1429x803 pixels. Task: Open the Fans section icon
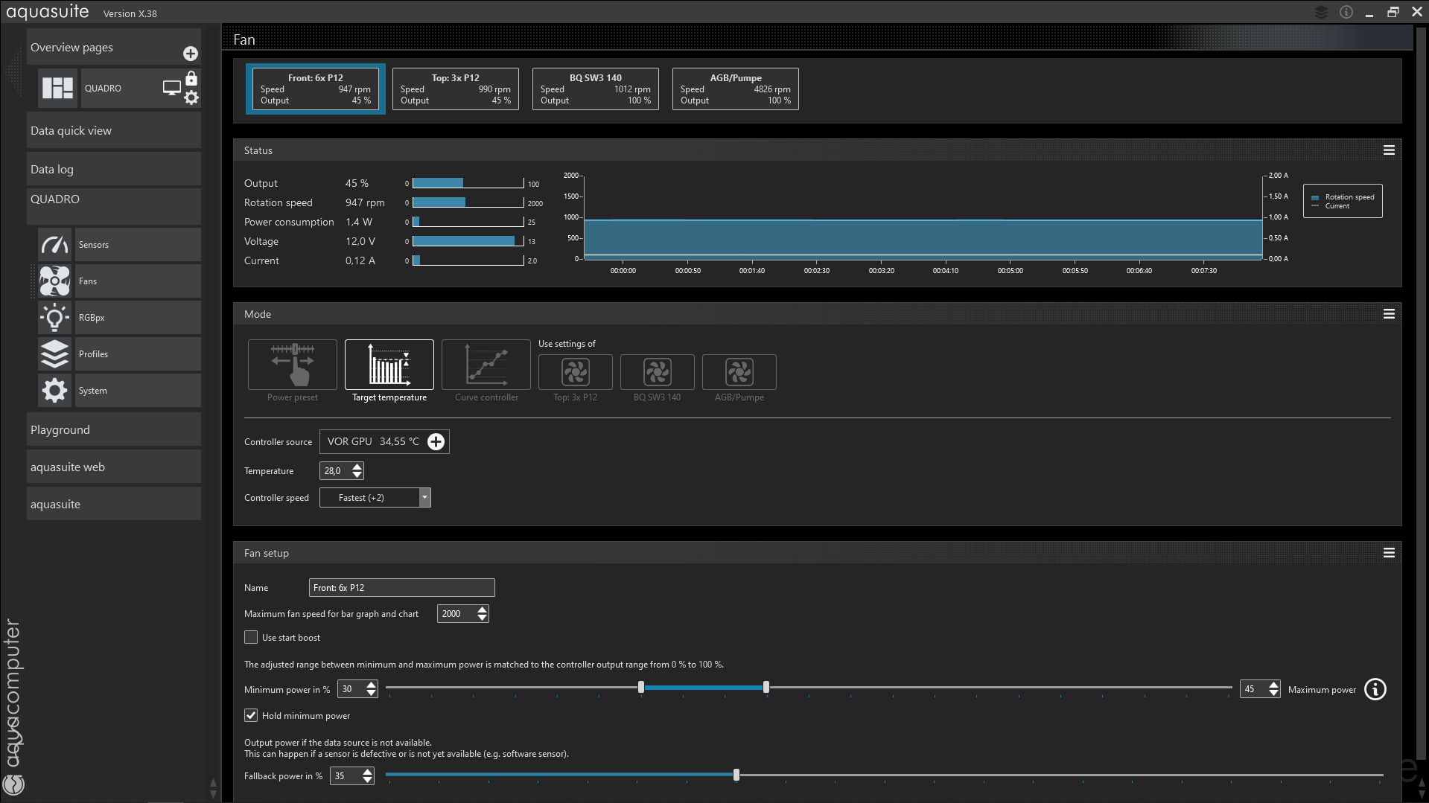tap(54, 281)
